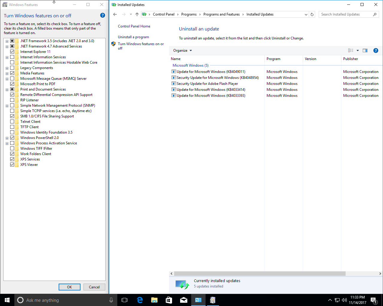Click Control Panel breadcrumb
383x306 pixels.
pyautogui.click(x=164, y=14)
